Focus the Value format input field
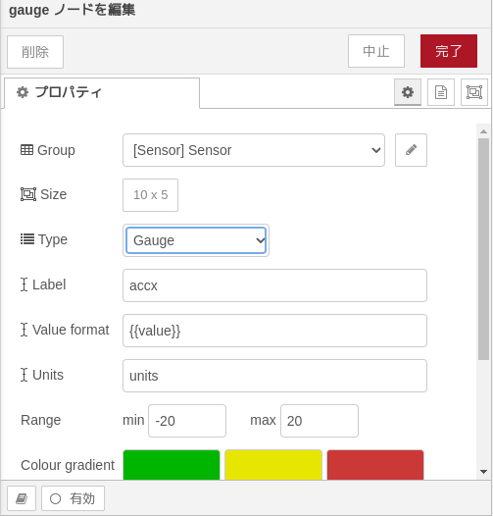 click(x=274, y=331)
